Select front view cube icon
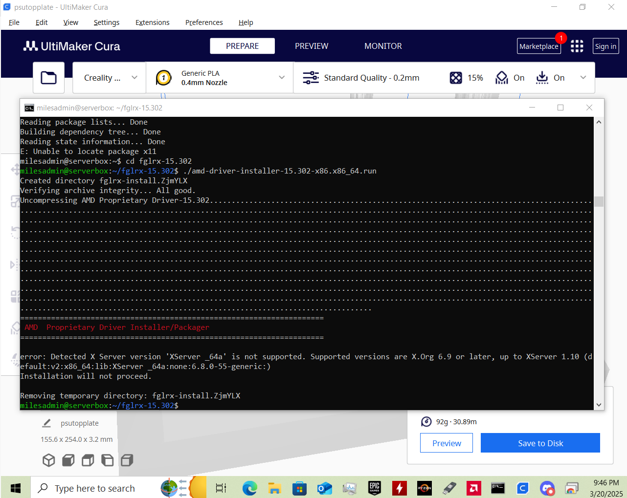The image size is (627, 498). [68, 460]
